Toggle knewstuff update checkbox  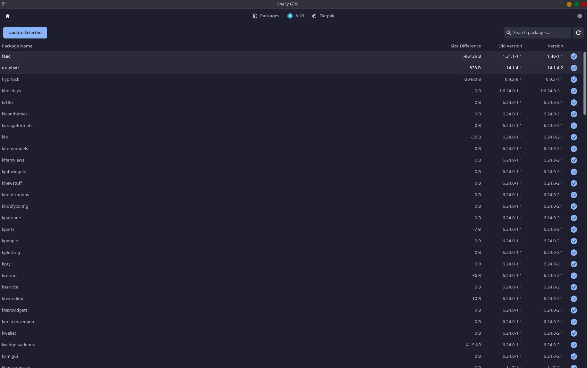[574, 183]
